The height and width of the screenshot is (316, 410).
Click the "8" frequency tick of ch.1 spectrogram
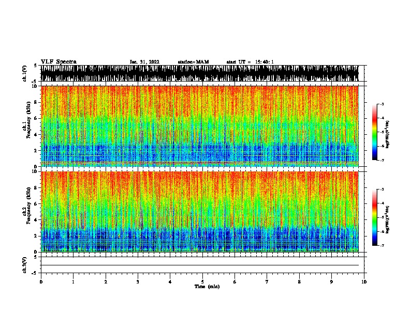36,102
